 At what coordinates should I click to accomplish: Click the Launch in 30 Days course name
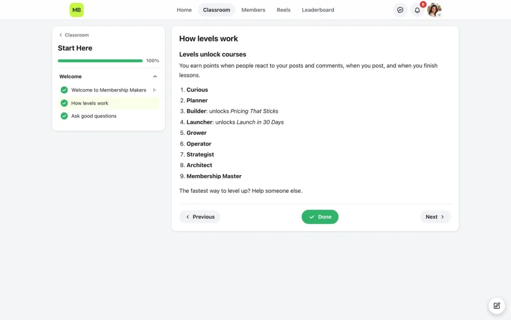(260, 122)
